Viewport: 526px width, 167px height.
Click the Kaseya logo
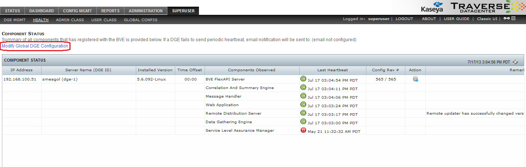[x=433, y=7]
